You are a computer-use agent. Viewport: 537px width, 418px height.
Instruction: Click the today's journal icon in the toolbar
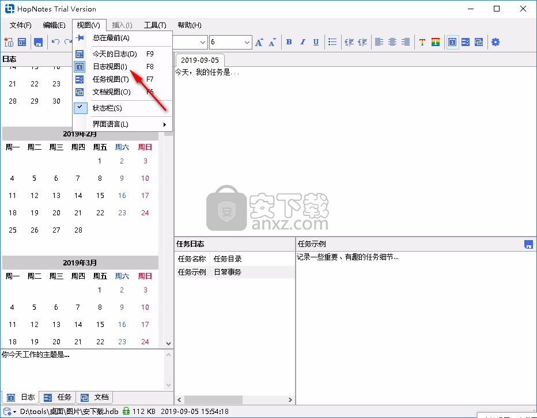[22, 42]
